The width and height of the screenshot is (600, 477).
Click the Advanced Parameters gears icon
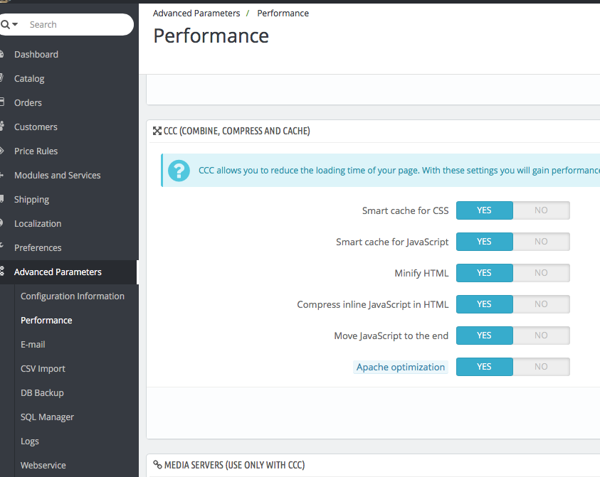click(x=2, y=272)
